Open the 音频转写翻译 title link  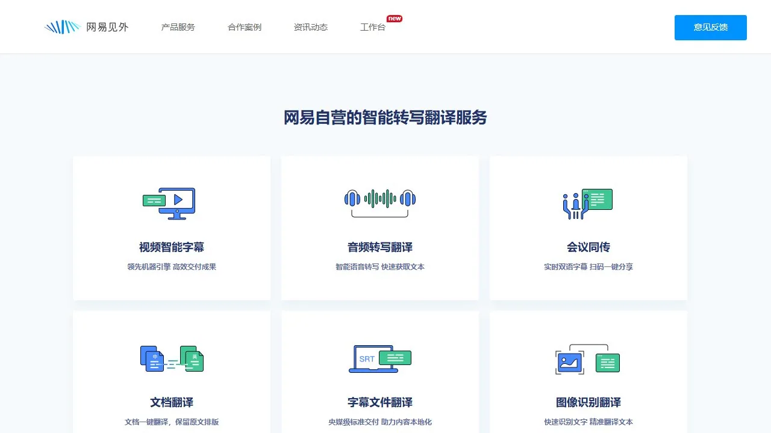380,247
